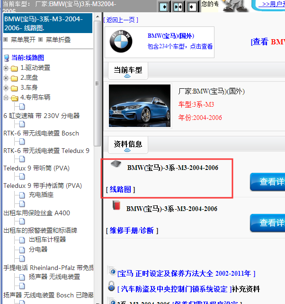Image resolution: width=285 pixels, height=304 pixels.
Task: Select tree item Teledux 9 带手持话筒 (PVA)
Action: click(43, 186)
